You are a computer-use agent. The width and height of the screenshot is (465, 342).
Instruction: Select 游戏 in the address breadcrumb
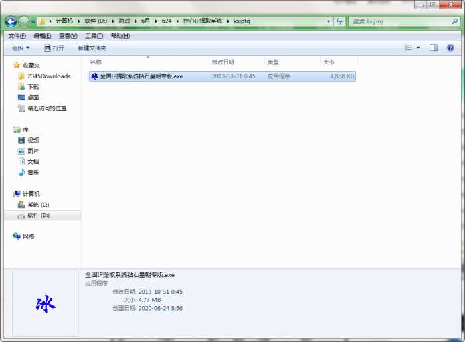(x=124, y=21)
